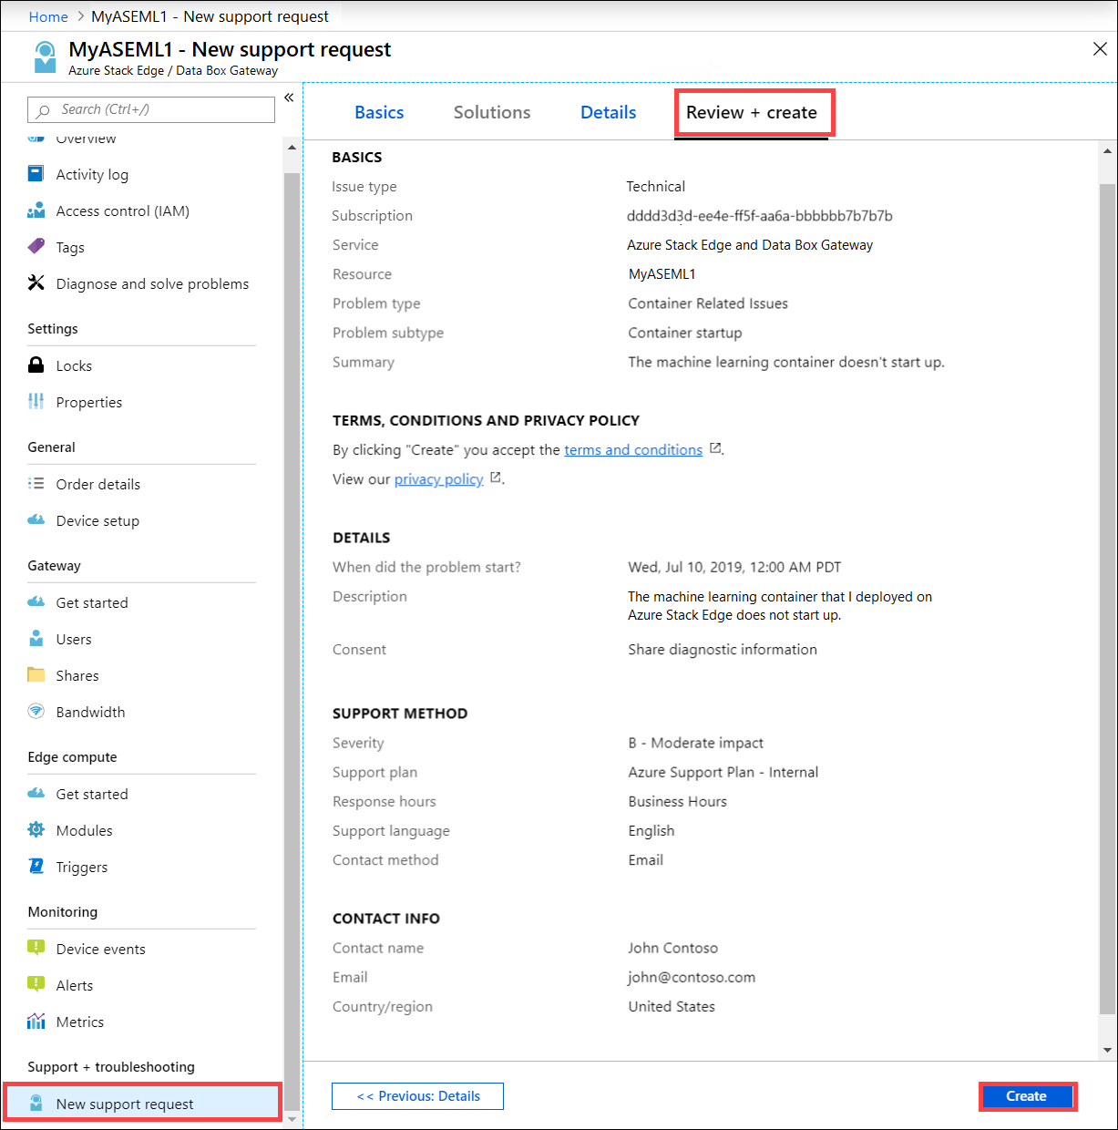The height and width of the screenshot is (1130, 1118).
Task: Open the Device events menu label
Action: [100, 949]
